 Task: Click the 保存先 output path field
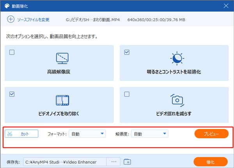65,161
